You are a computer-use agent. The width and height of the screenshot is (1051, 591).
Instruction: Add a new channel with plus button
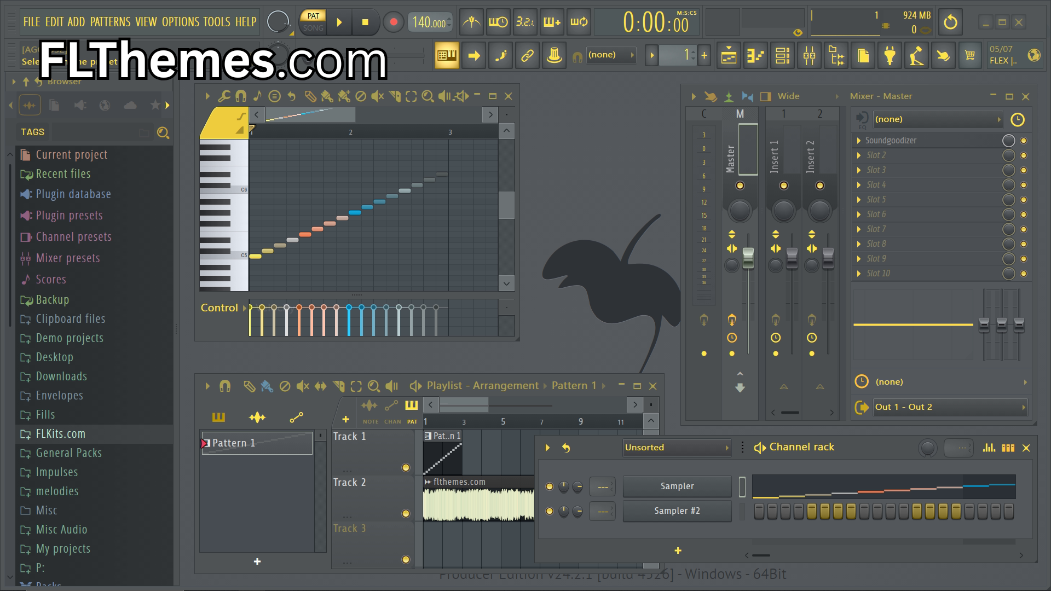(x=678, y=551)
